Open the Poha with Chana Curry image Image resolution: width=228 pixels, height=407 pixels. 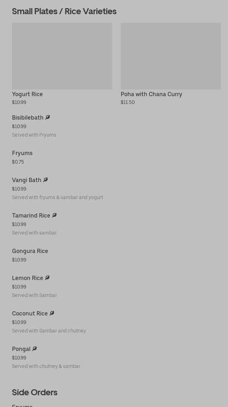pos(171,56)
